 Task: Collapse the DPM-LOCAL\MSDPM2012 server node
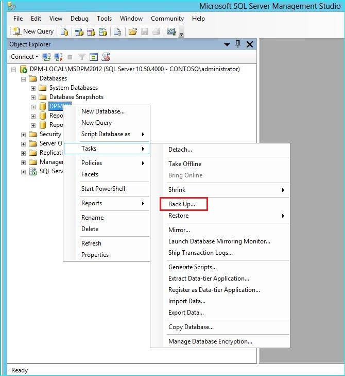point(14,70)
